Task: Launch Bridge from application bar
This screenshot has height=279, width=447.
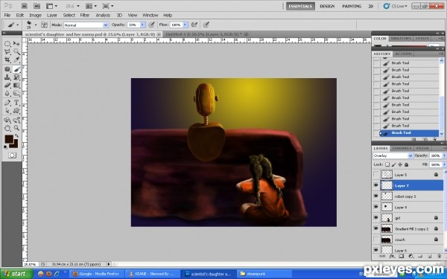Action: [x=25, y=6]
